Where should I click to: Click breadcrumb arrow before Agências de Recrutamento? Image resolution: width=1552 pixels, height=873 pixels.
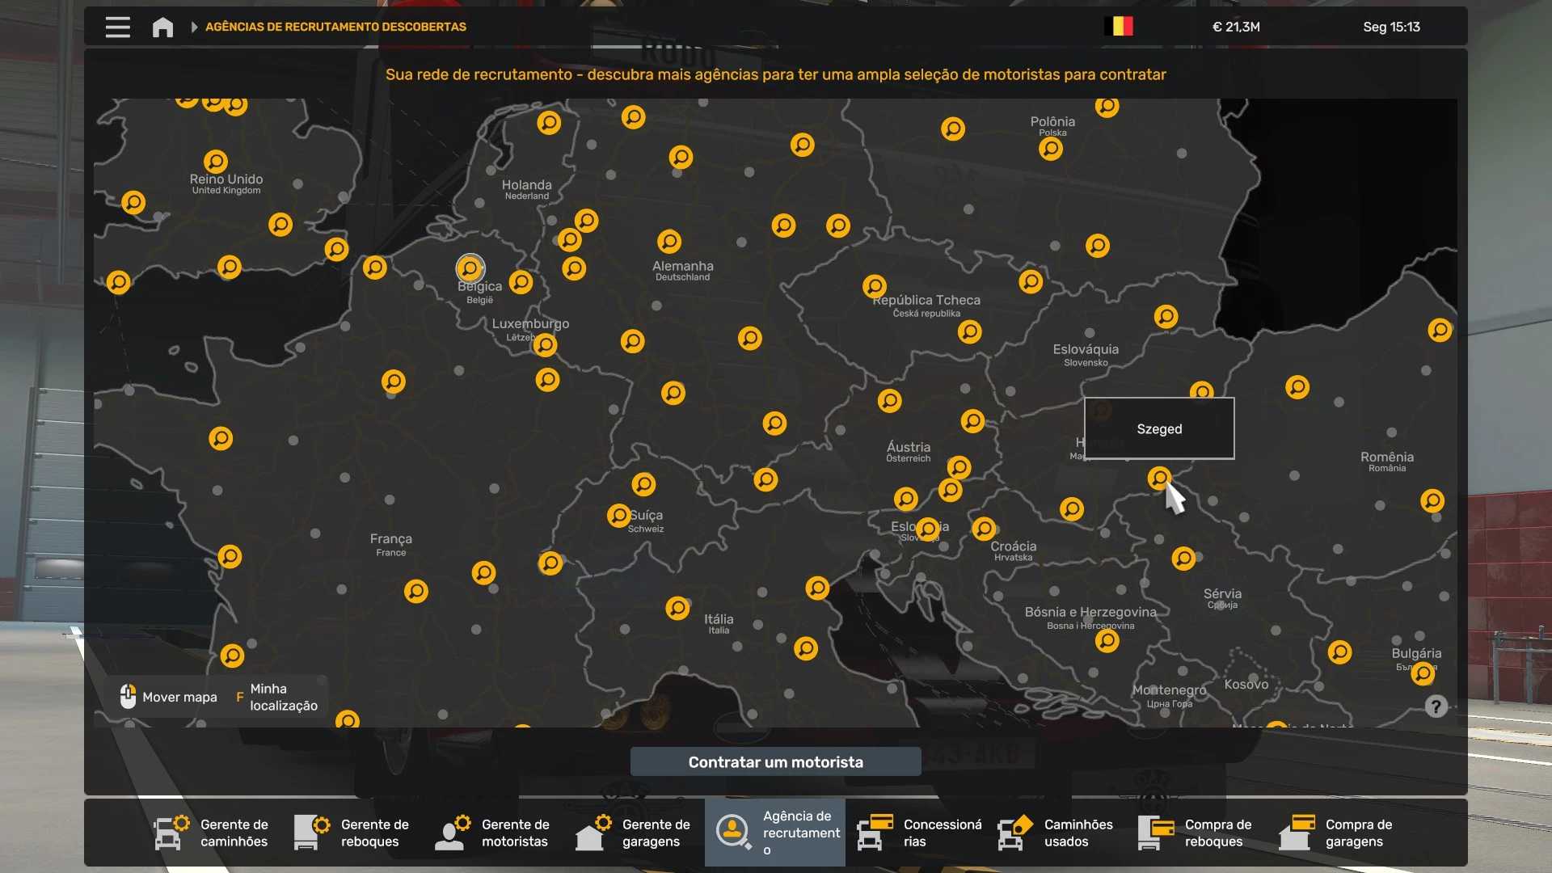(194, 27)
